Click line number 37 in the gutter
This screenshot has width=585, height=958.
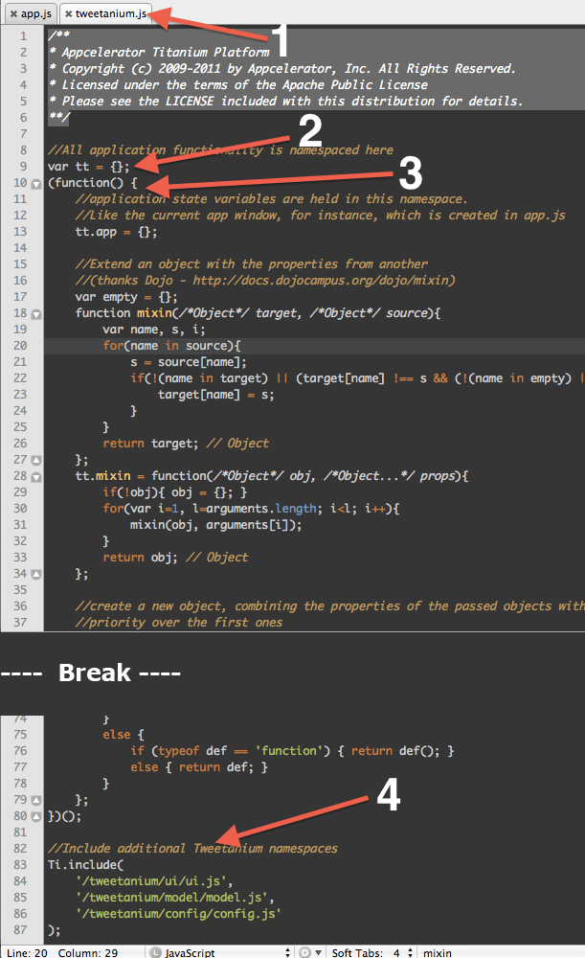[21, 622]
